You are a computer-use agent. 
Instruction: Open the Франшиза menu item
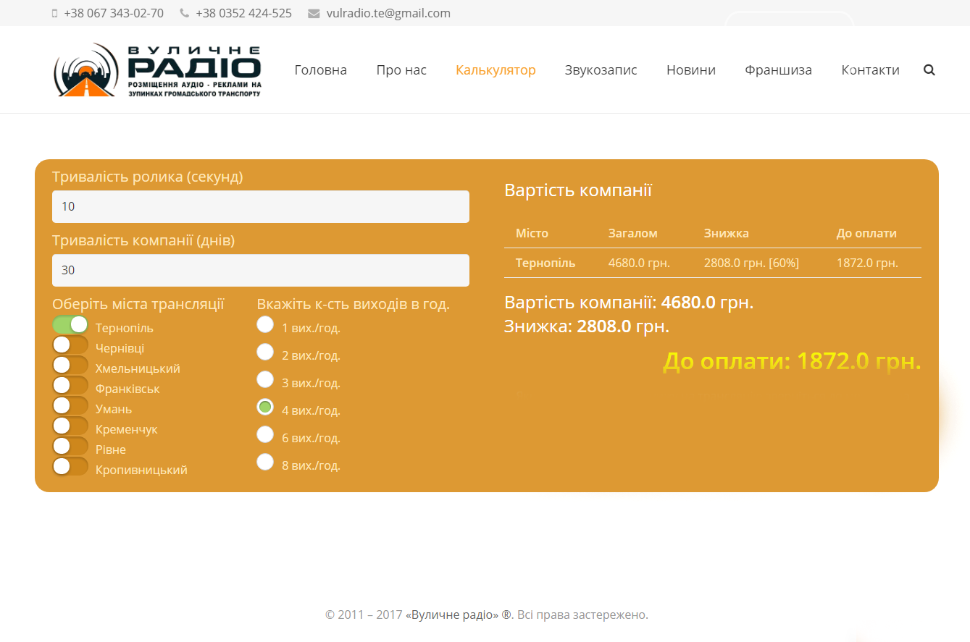(x=778, y=70)
